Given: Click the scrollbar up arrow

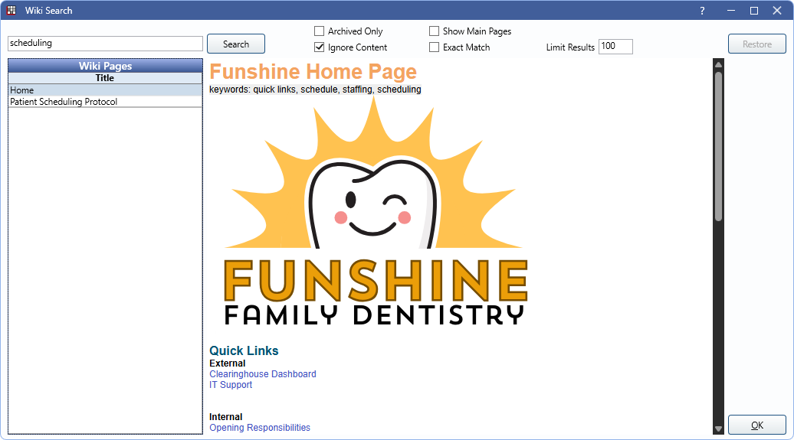Looking at the screenshot, I should pos(718,64).
